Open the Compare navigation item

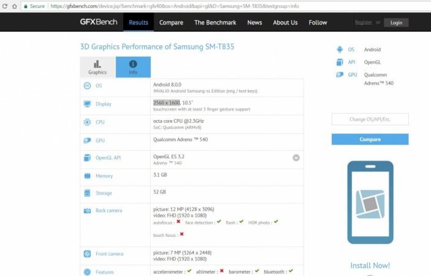(x=171, y=23)
